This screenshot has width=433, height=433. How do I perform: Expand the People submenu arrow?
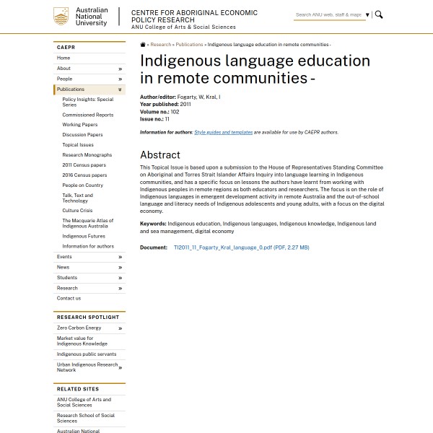120,79
